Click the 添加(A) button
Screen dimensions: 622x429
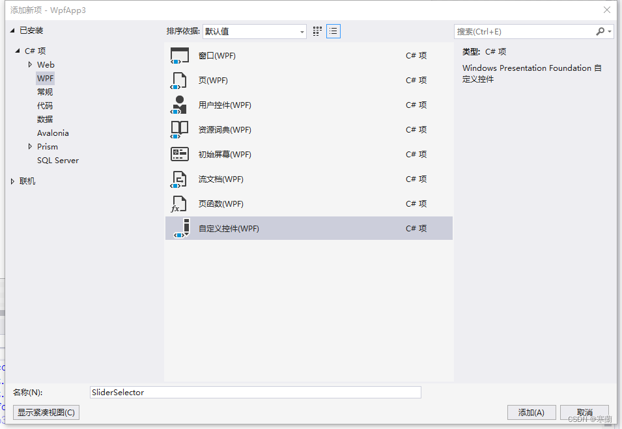pyautogui.click(x=531, y=412)
